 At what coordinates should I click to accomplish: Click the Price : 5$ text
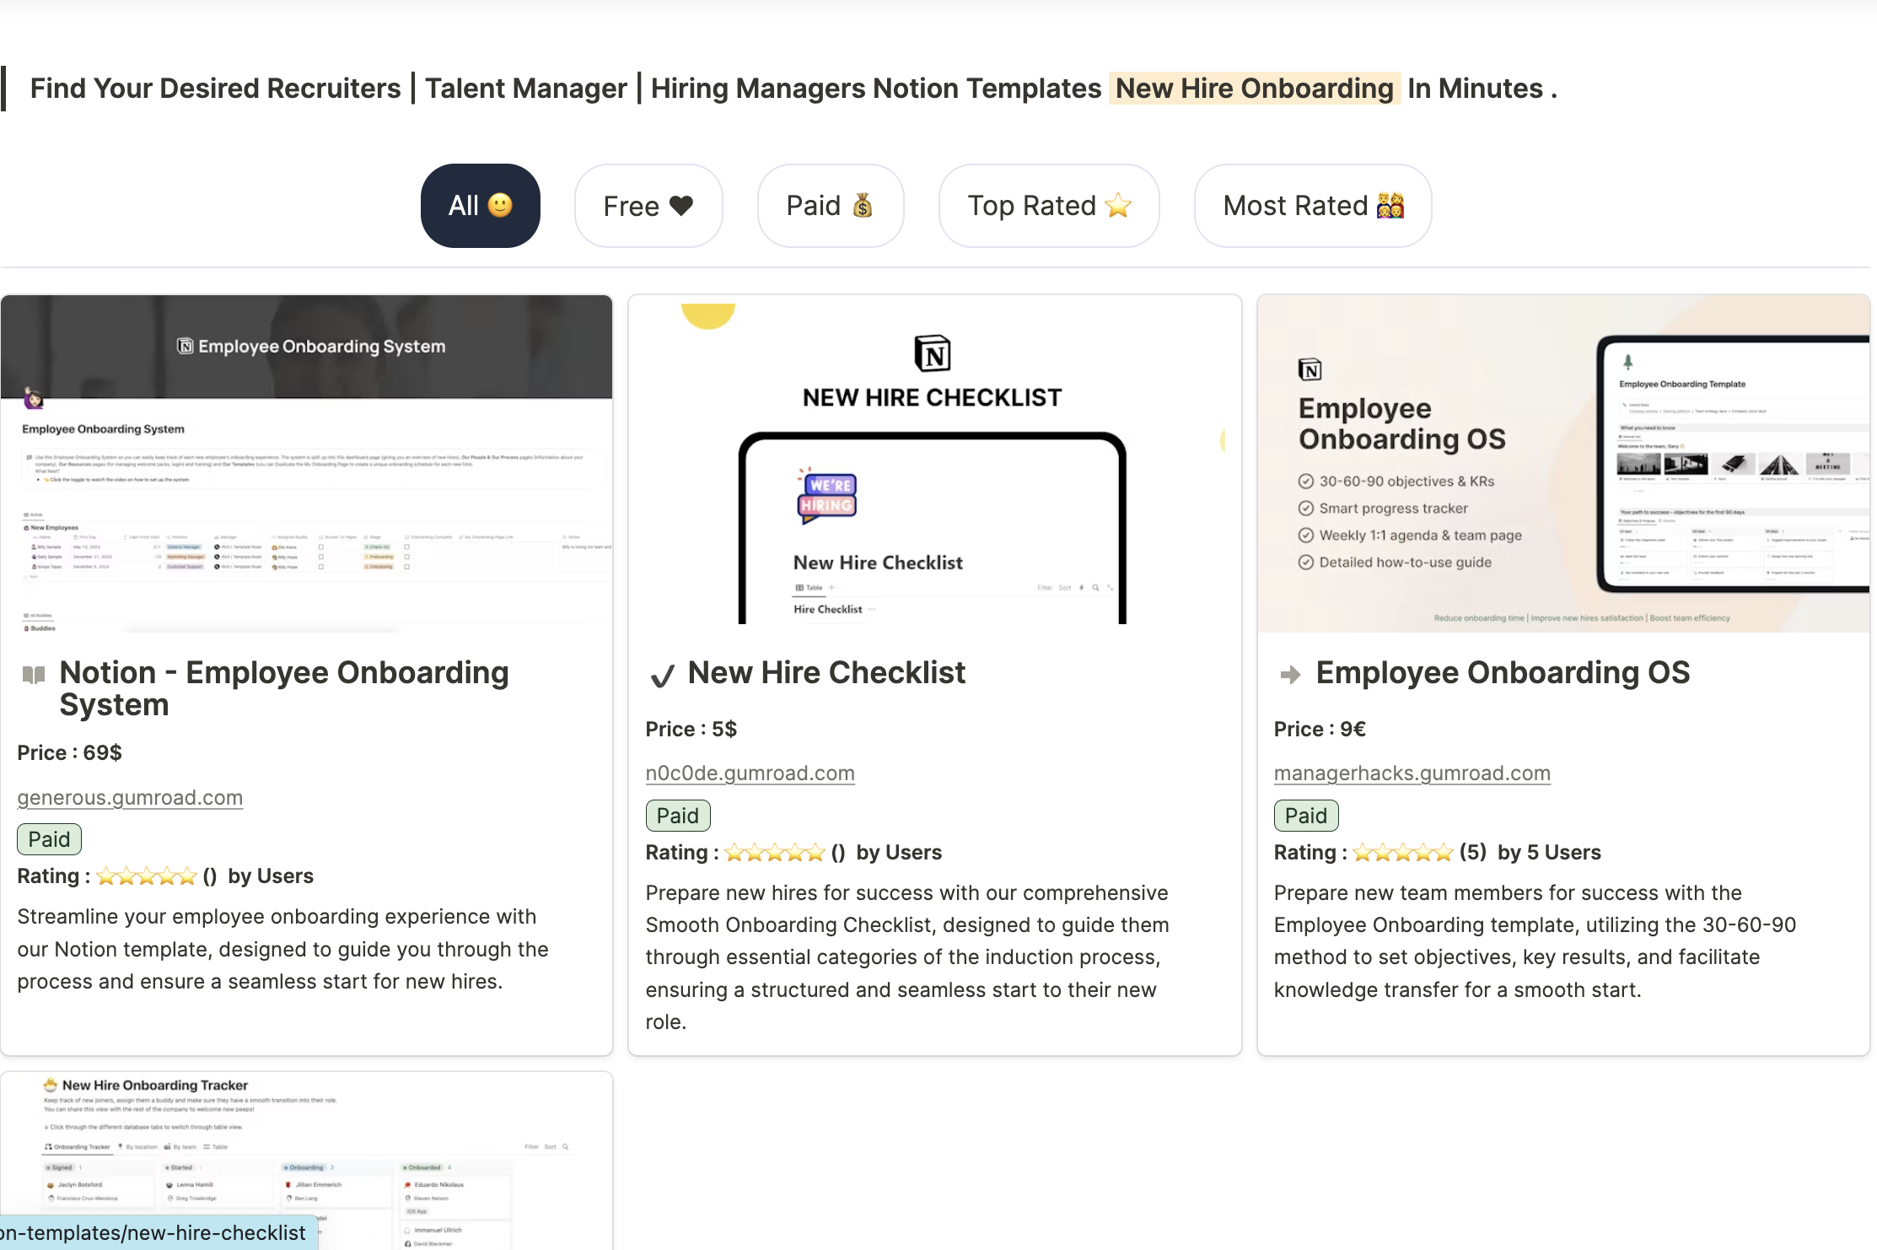691,729
